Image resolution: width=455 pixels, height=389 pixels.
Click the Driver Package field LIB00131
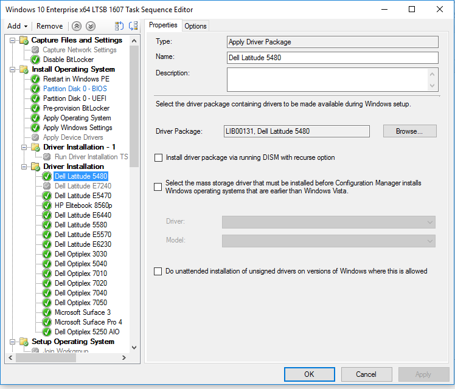pyautogui.click(x=297, y=131)
